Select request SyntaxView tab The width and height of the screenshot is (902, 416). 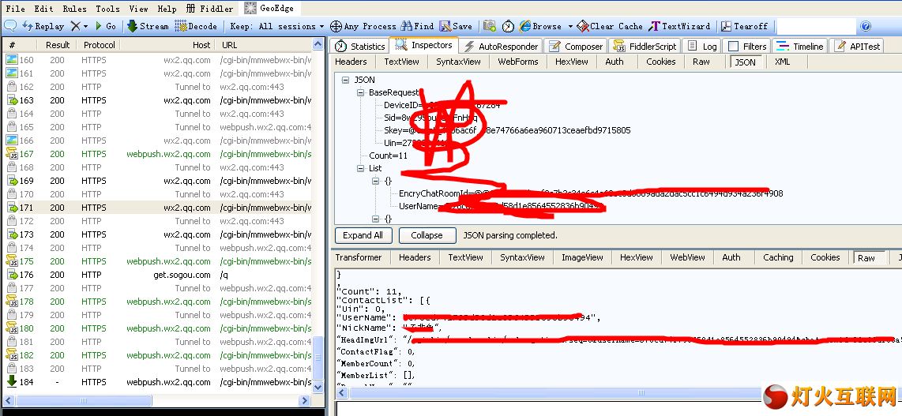(x=458, y=62)
